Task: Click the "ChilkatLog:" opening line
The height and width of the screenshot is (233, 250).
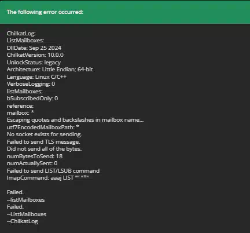Action: pyautogui.click(x=21, y=34)
